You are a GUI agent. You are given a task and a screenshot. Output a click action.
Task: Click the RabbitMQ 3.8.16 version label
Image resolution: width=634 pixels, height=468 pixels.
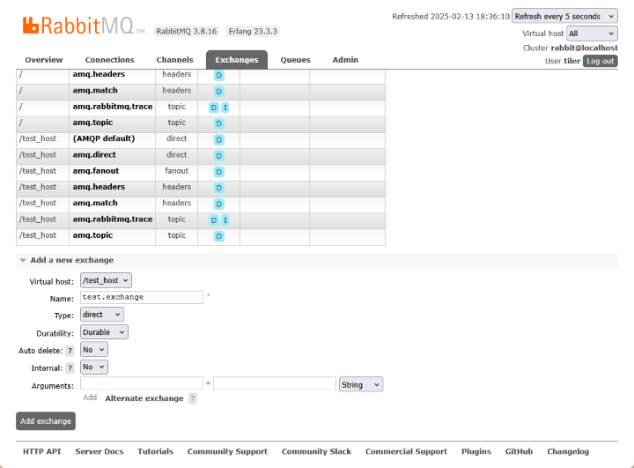coord(187,31)
